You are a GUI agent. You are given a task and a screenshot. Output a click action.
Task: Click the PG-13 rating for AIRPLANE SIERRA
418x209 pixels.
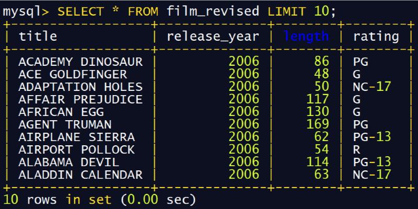pyautogui.click(x=372, y=137)
